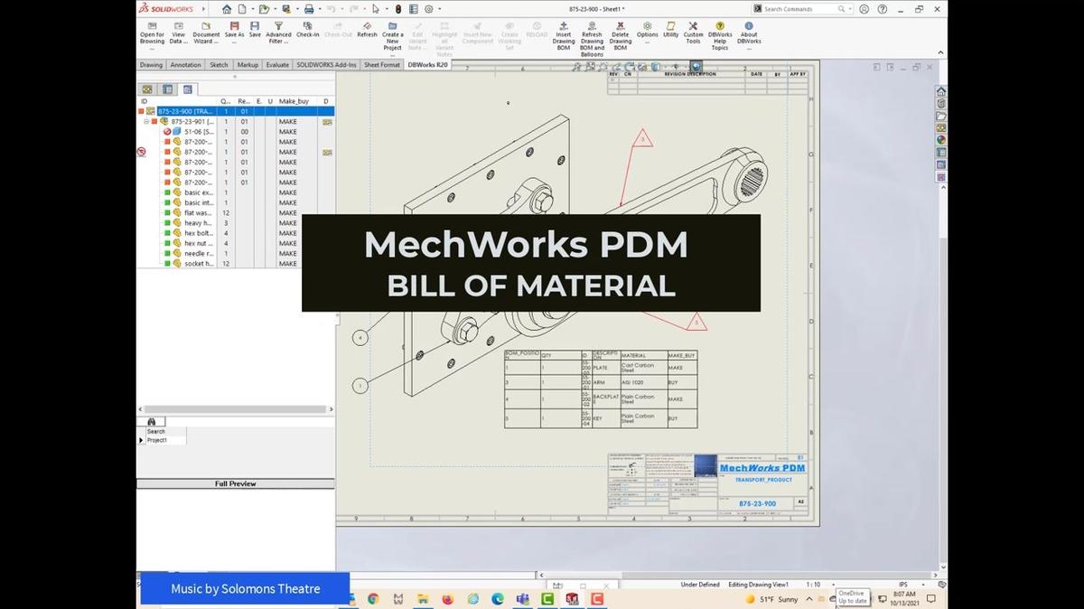The height and width of the screenshot is (609, 1084).
Task: Click the IPS units status entry
Action: coord(902,585)
